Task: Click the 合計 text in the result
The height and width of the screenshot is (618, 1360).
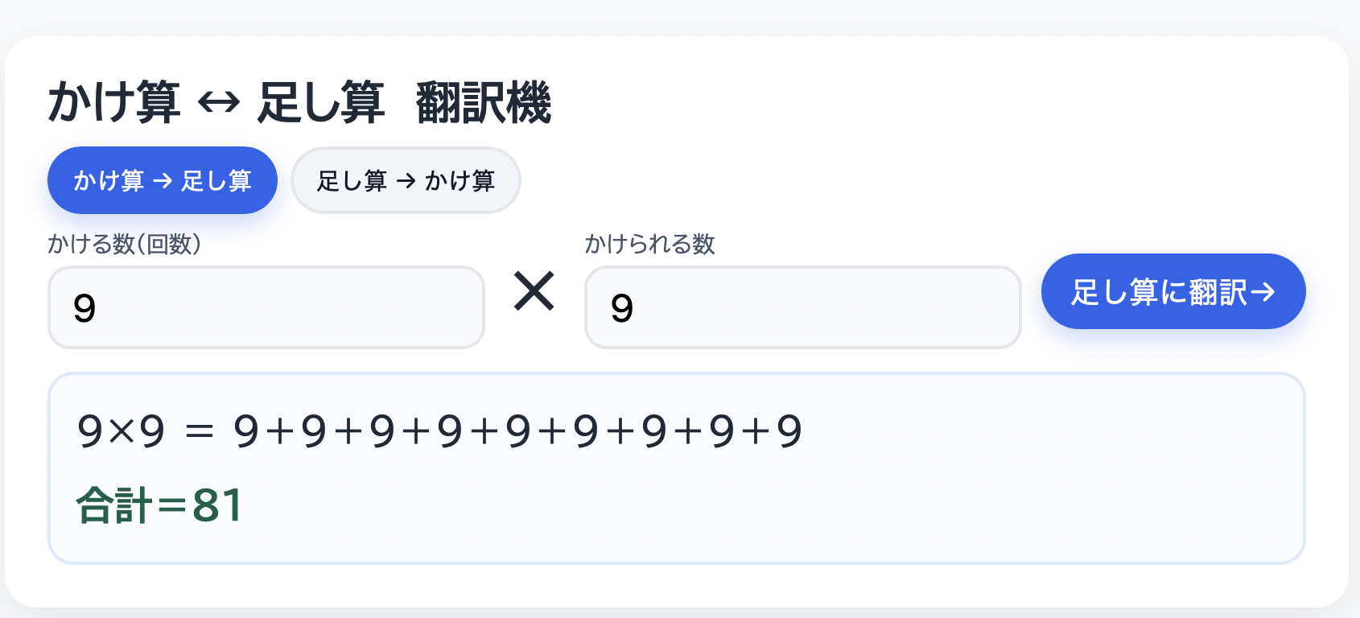Action: 114,506
